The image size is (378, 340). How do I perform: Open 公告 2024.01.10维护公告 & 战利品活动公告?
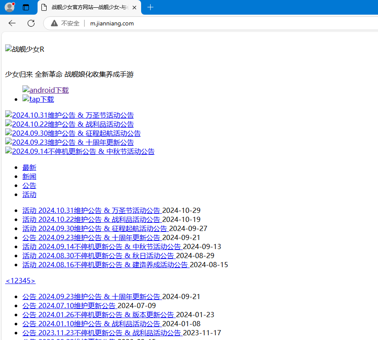tap(92, 324)
